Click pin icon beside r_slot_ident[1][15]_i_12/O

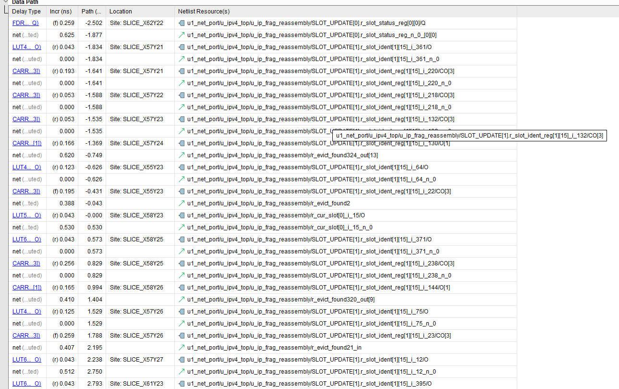pyautogui.click(x=181, y=360)
